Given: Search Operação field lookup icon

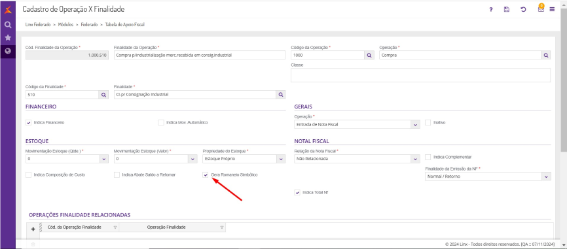Looking at the screenshot, I should tap(545, 55).
